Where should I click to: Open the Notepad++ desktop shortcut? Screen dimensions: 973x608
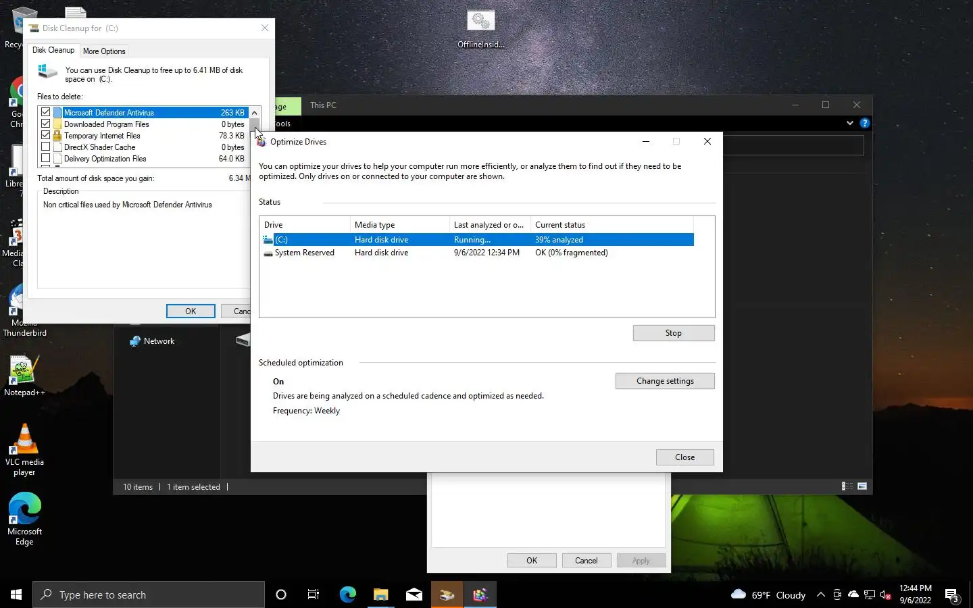click(x=24, y=376)
